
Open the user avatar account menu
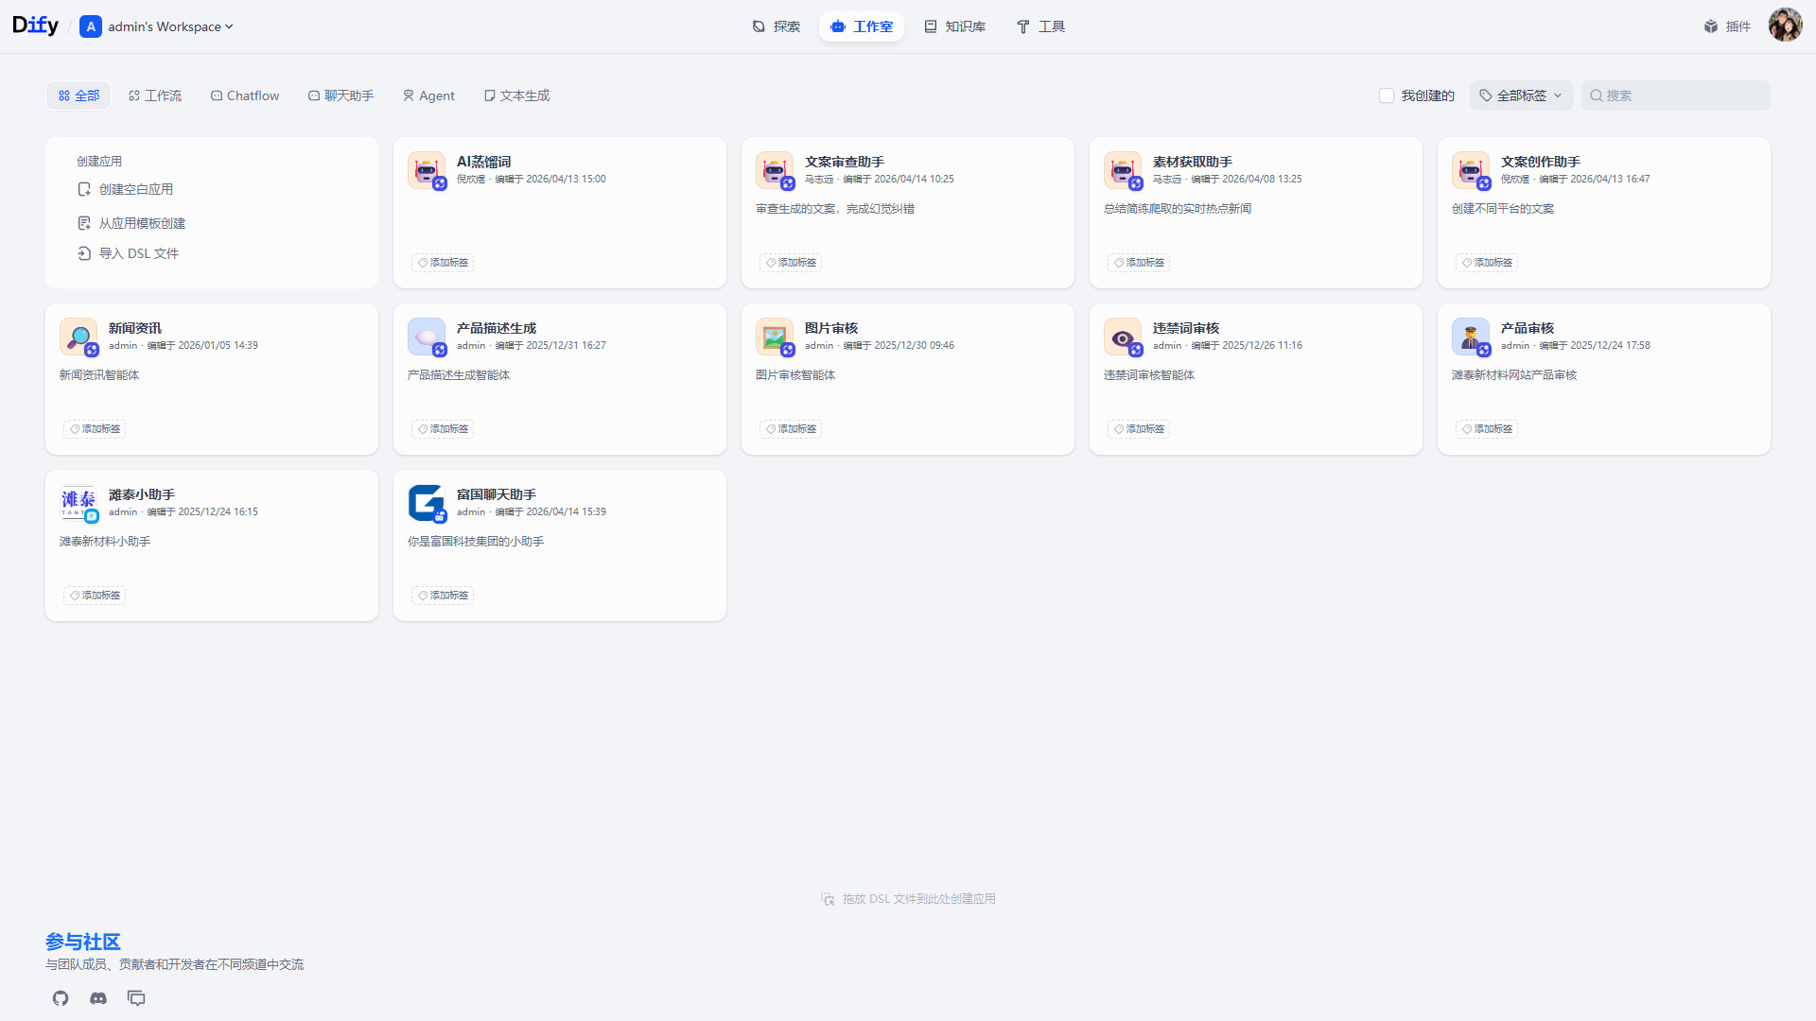1785,26
